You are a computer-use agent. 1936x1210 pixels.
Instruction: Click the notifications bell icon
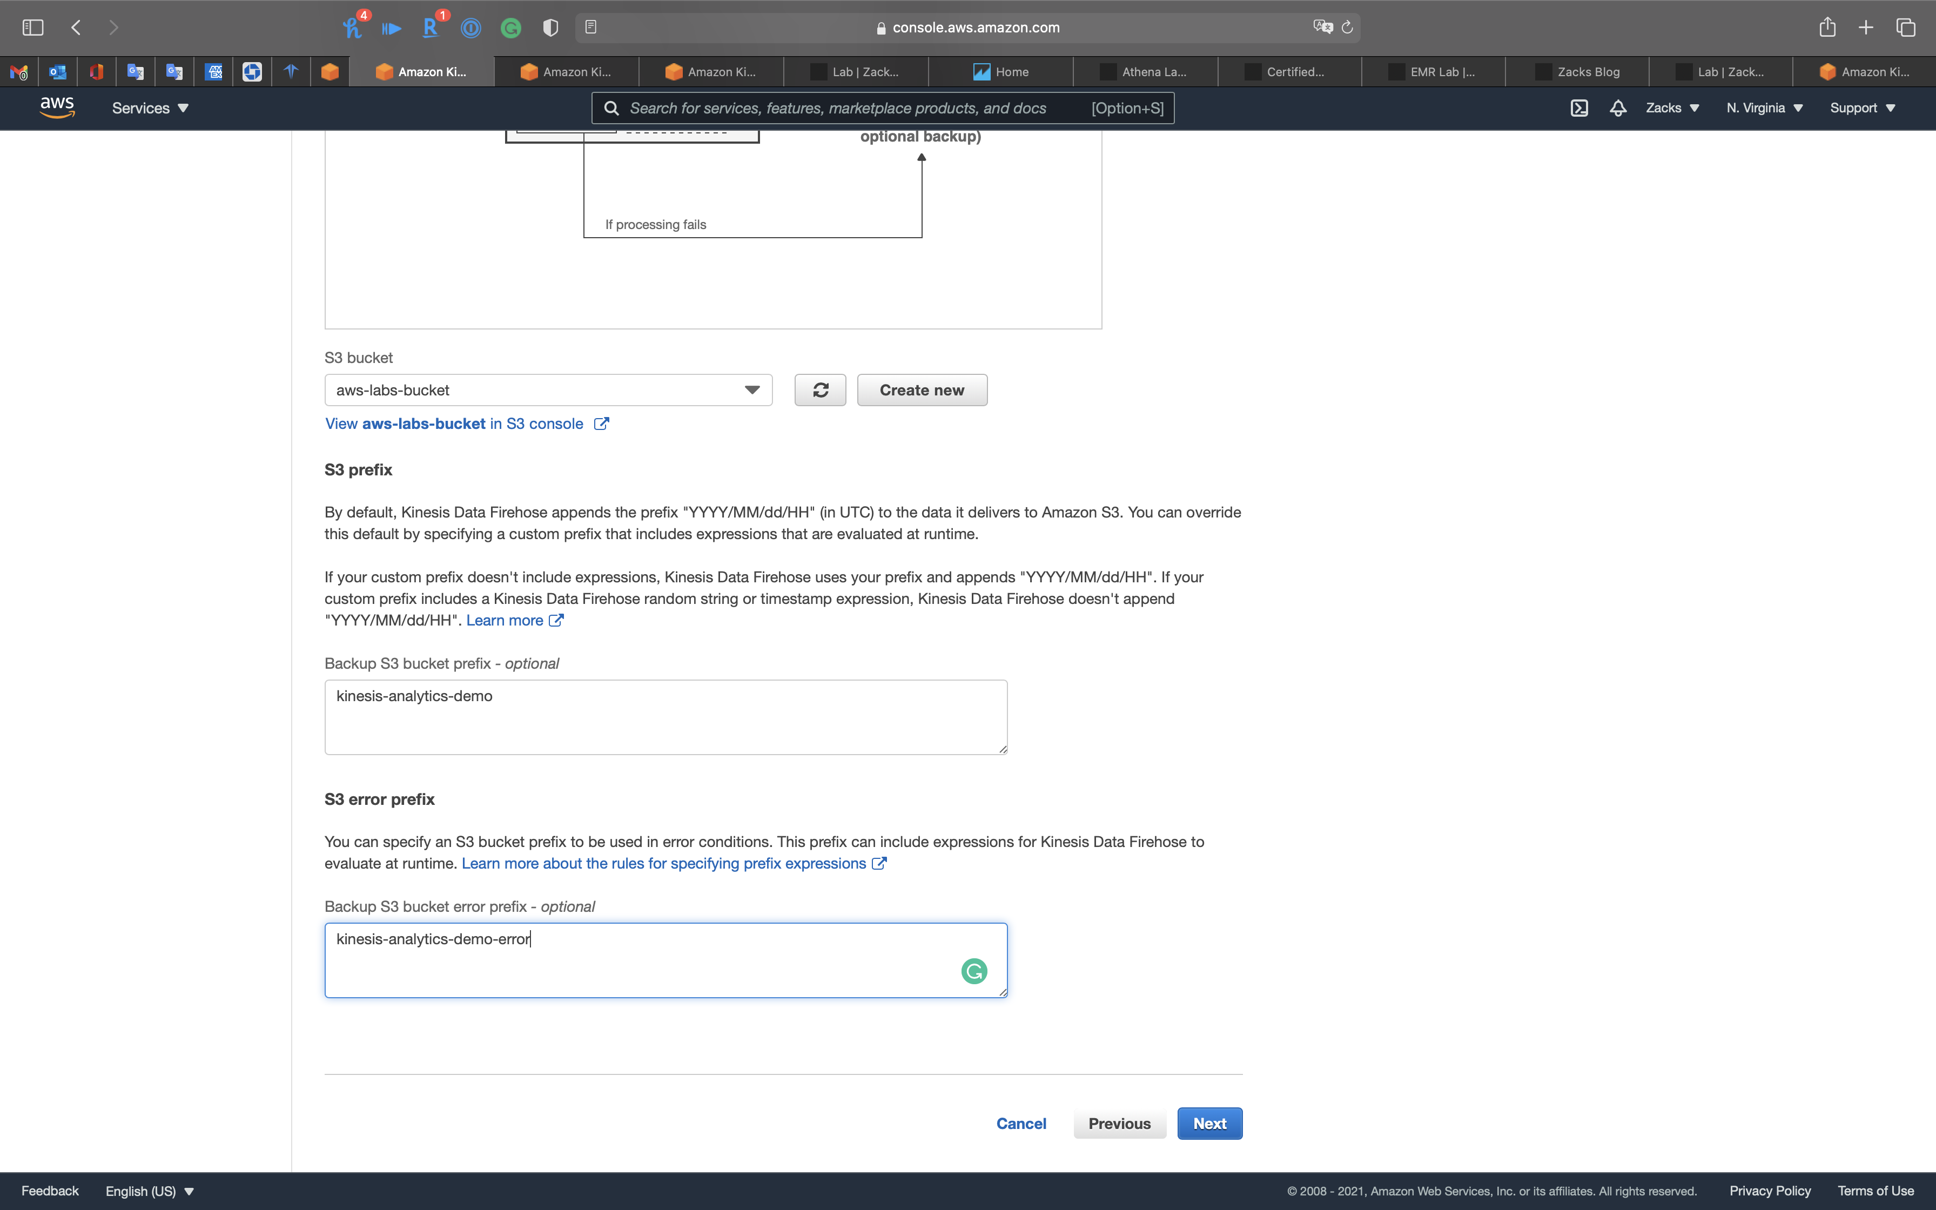(x=1618, y=108)
